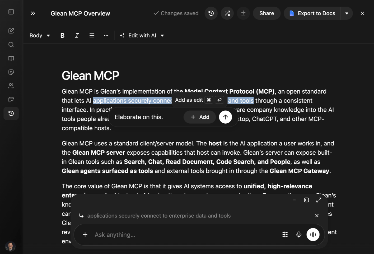The image size is (374, 254).
Task: Click the user avatar at bottom left
Action: point(10,246)
